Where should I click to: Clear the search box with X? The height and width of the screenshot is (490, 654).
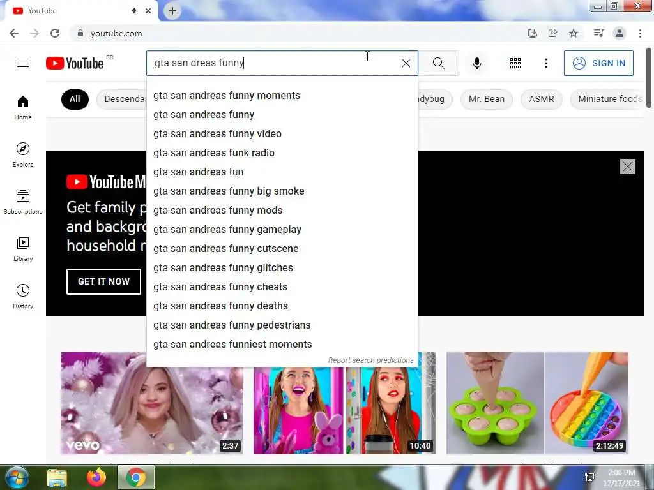click(406, 63)
